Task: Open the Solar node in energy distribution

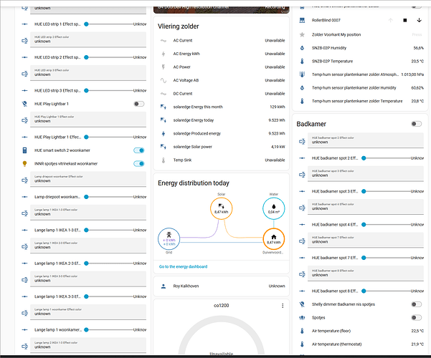Action: pyautogui.click(x=222, y=208)
